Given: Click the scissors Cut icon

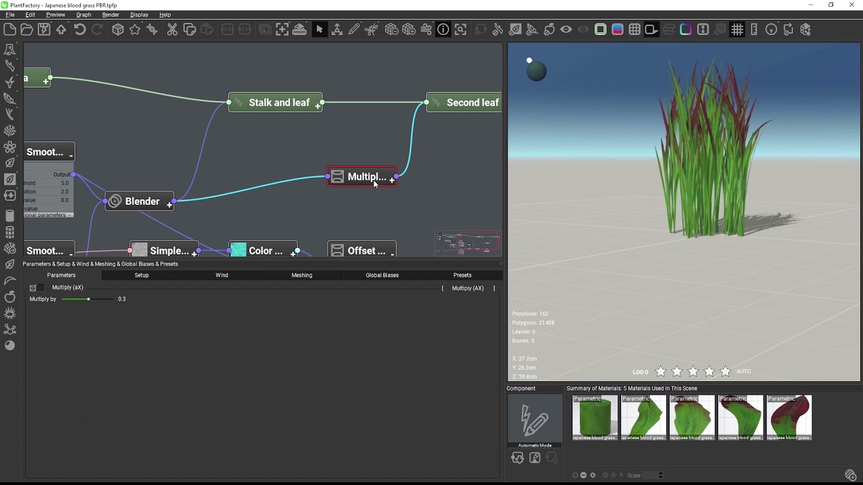Looking at the screenshot, I should pos(172,30).
